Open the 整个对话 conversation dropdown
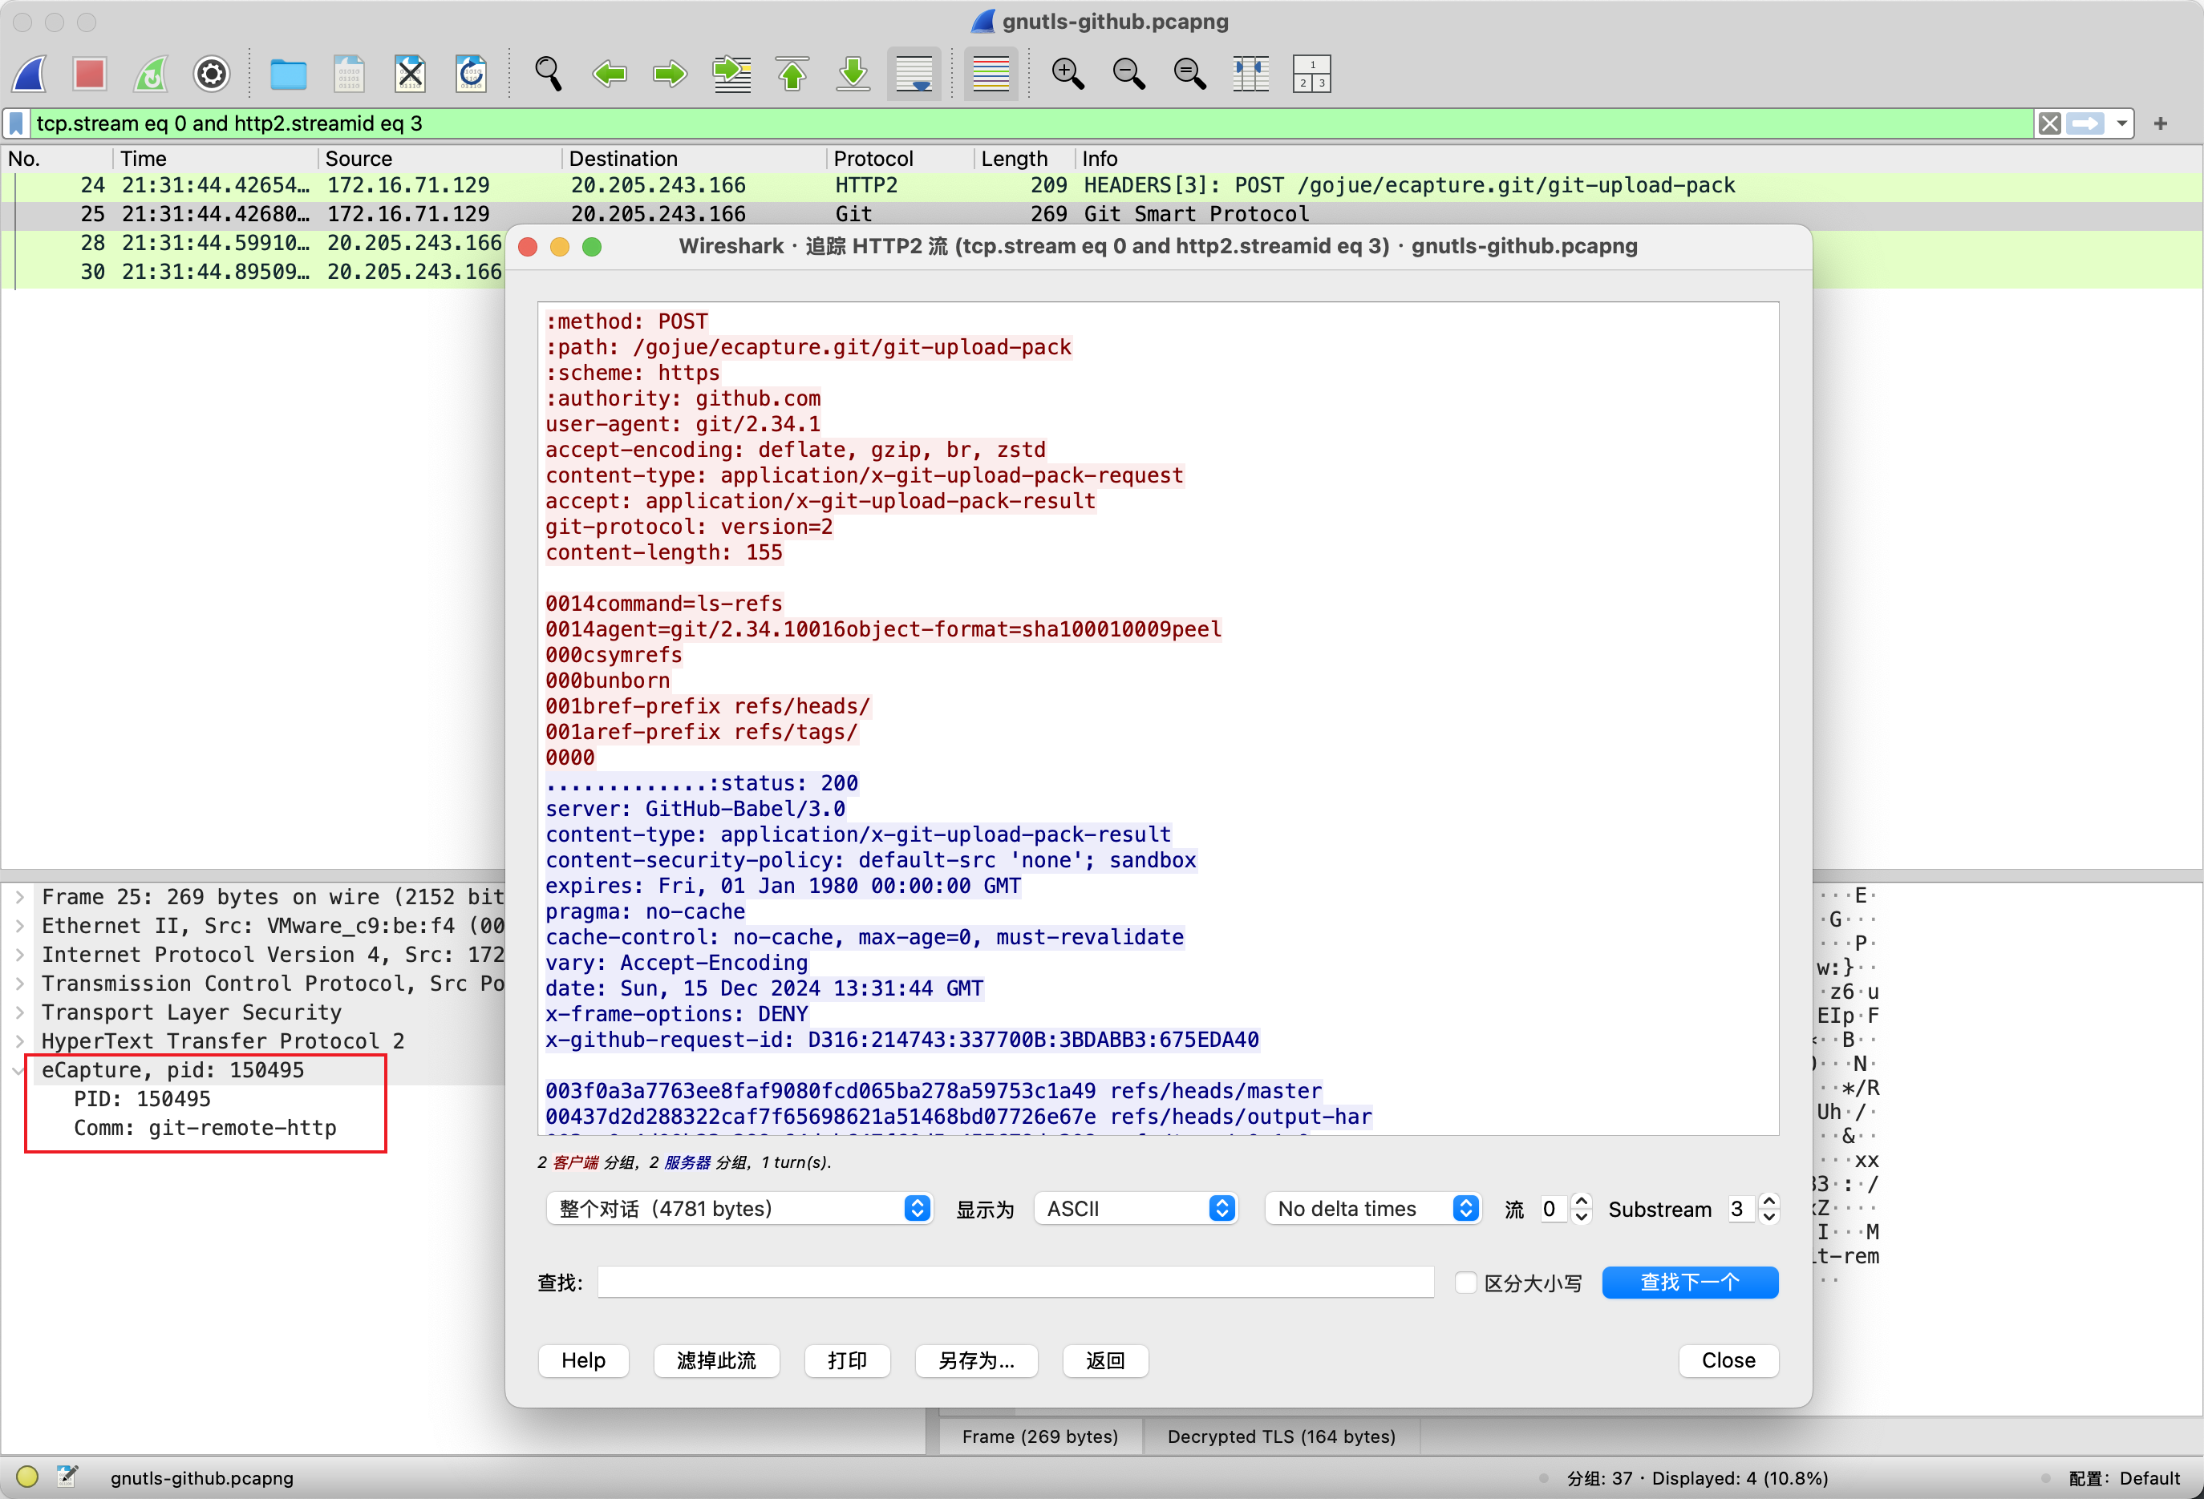 pos(740,1209)
